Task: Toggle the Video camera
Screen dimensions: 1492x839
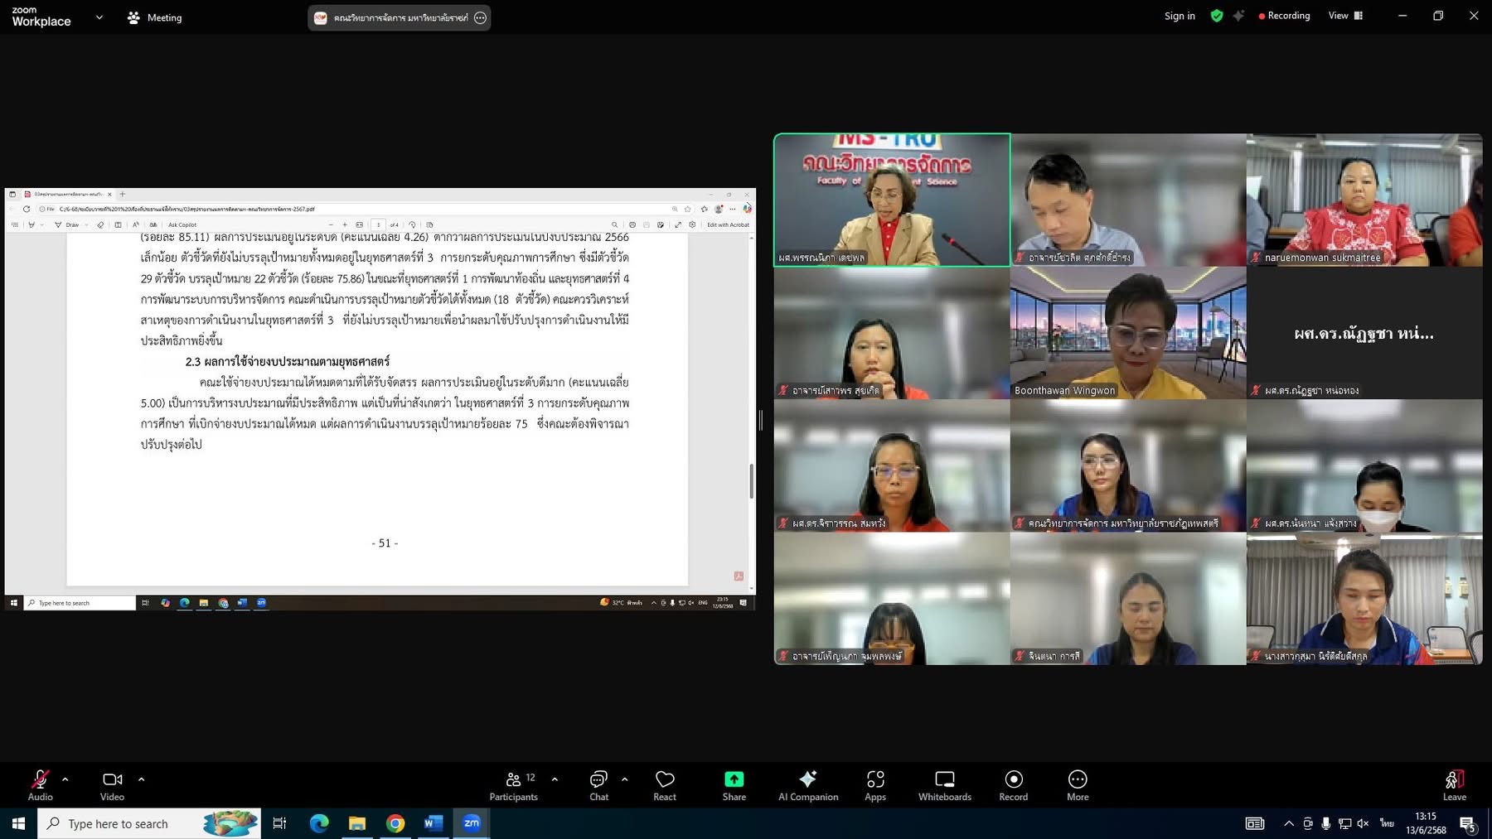Action: pos(112,785)
